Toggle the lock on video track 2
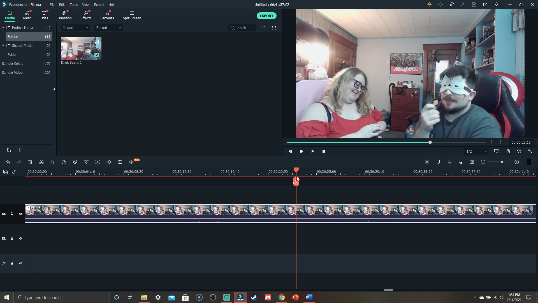Image resolution: width=538 pixels, height=303 pixels. (12, 214)
